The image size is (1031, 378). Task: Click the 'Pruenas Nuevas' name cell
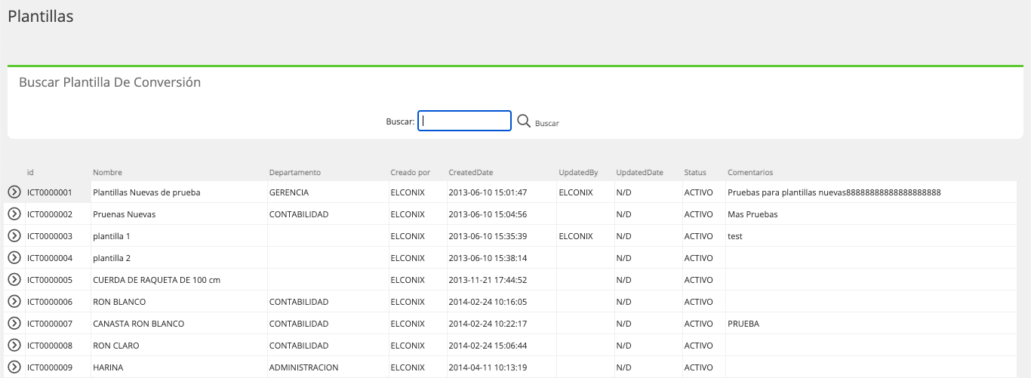coord(179,214)
